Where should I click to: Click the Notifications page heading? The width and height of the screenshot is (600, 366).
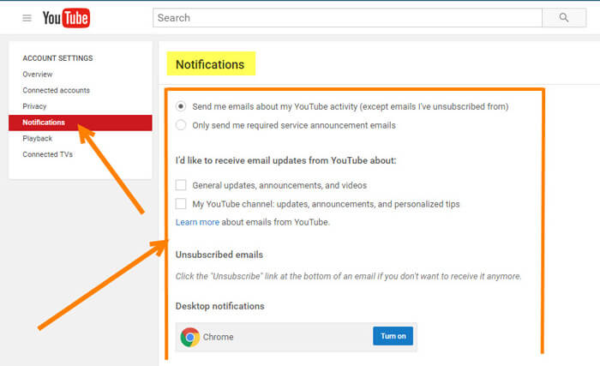click(x=210, y=64)
